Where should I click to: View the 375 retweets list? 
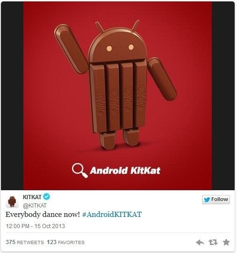25,242
